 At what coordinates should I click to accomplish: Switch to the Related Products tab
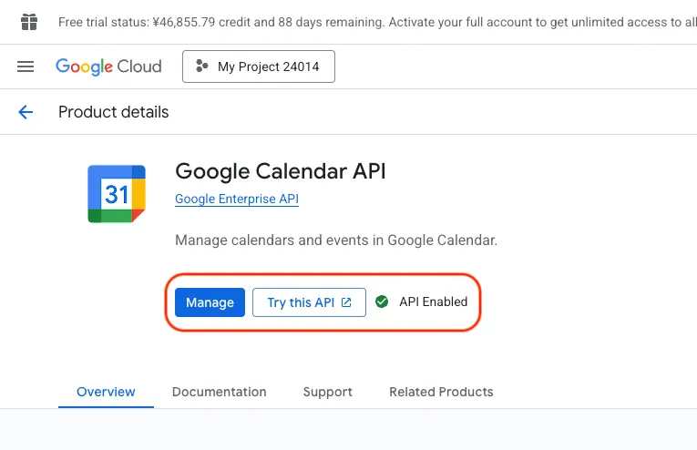pyautogui.click(x=441, y=392)
